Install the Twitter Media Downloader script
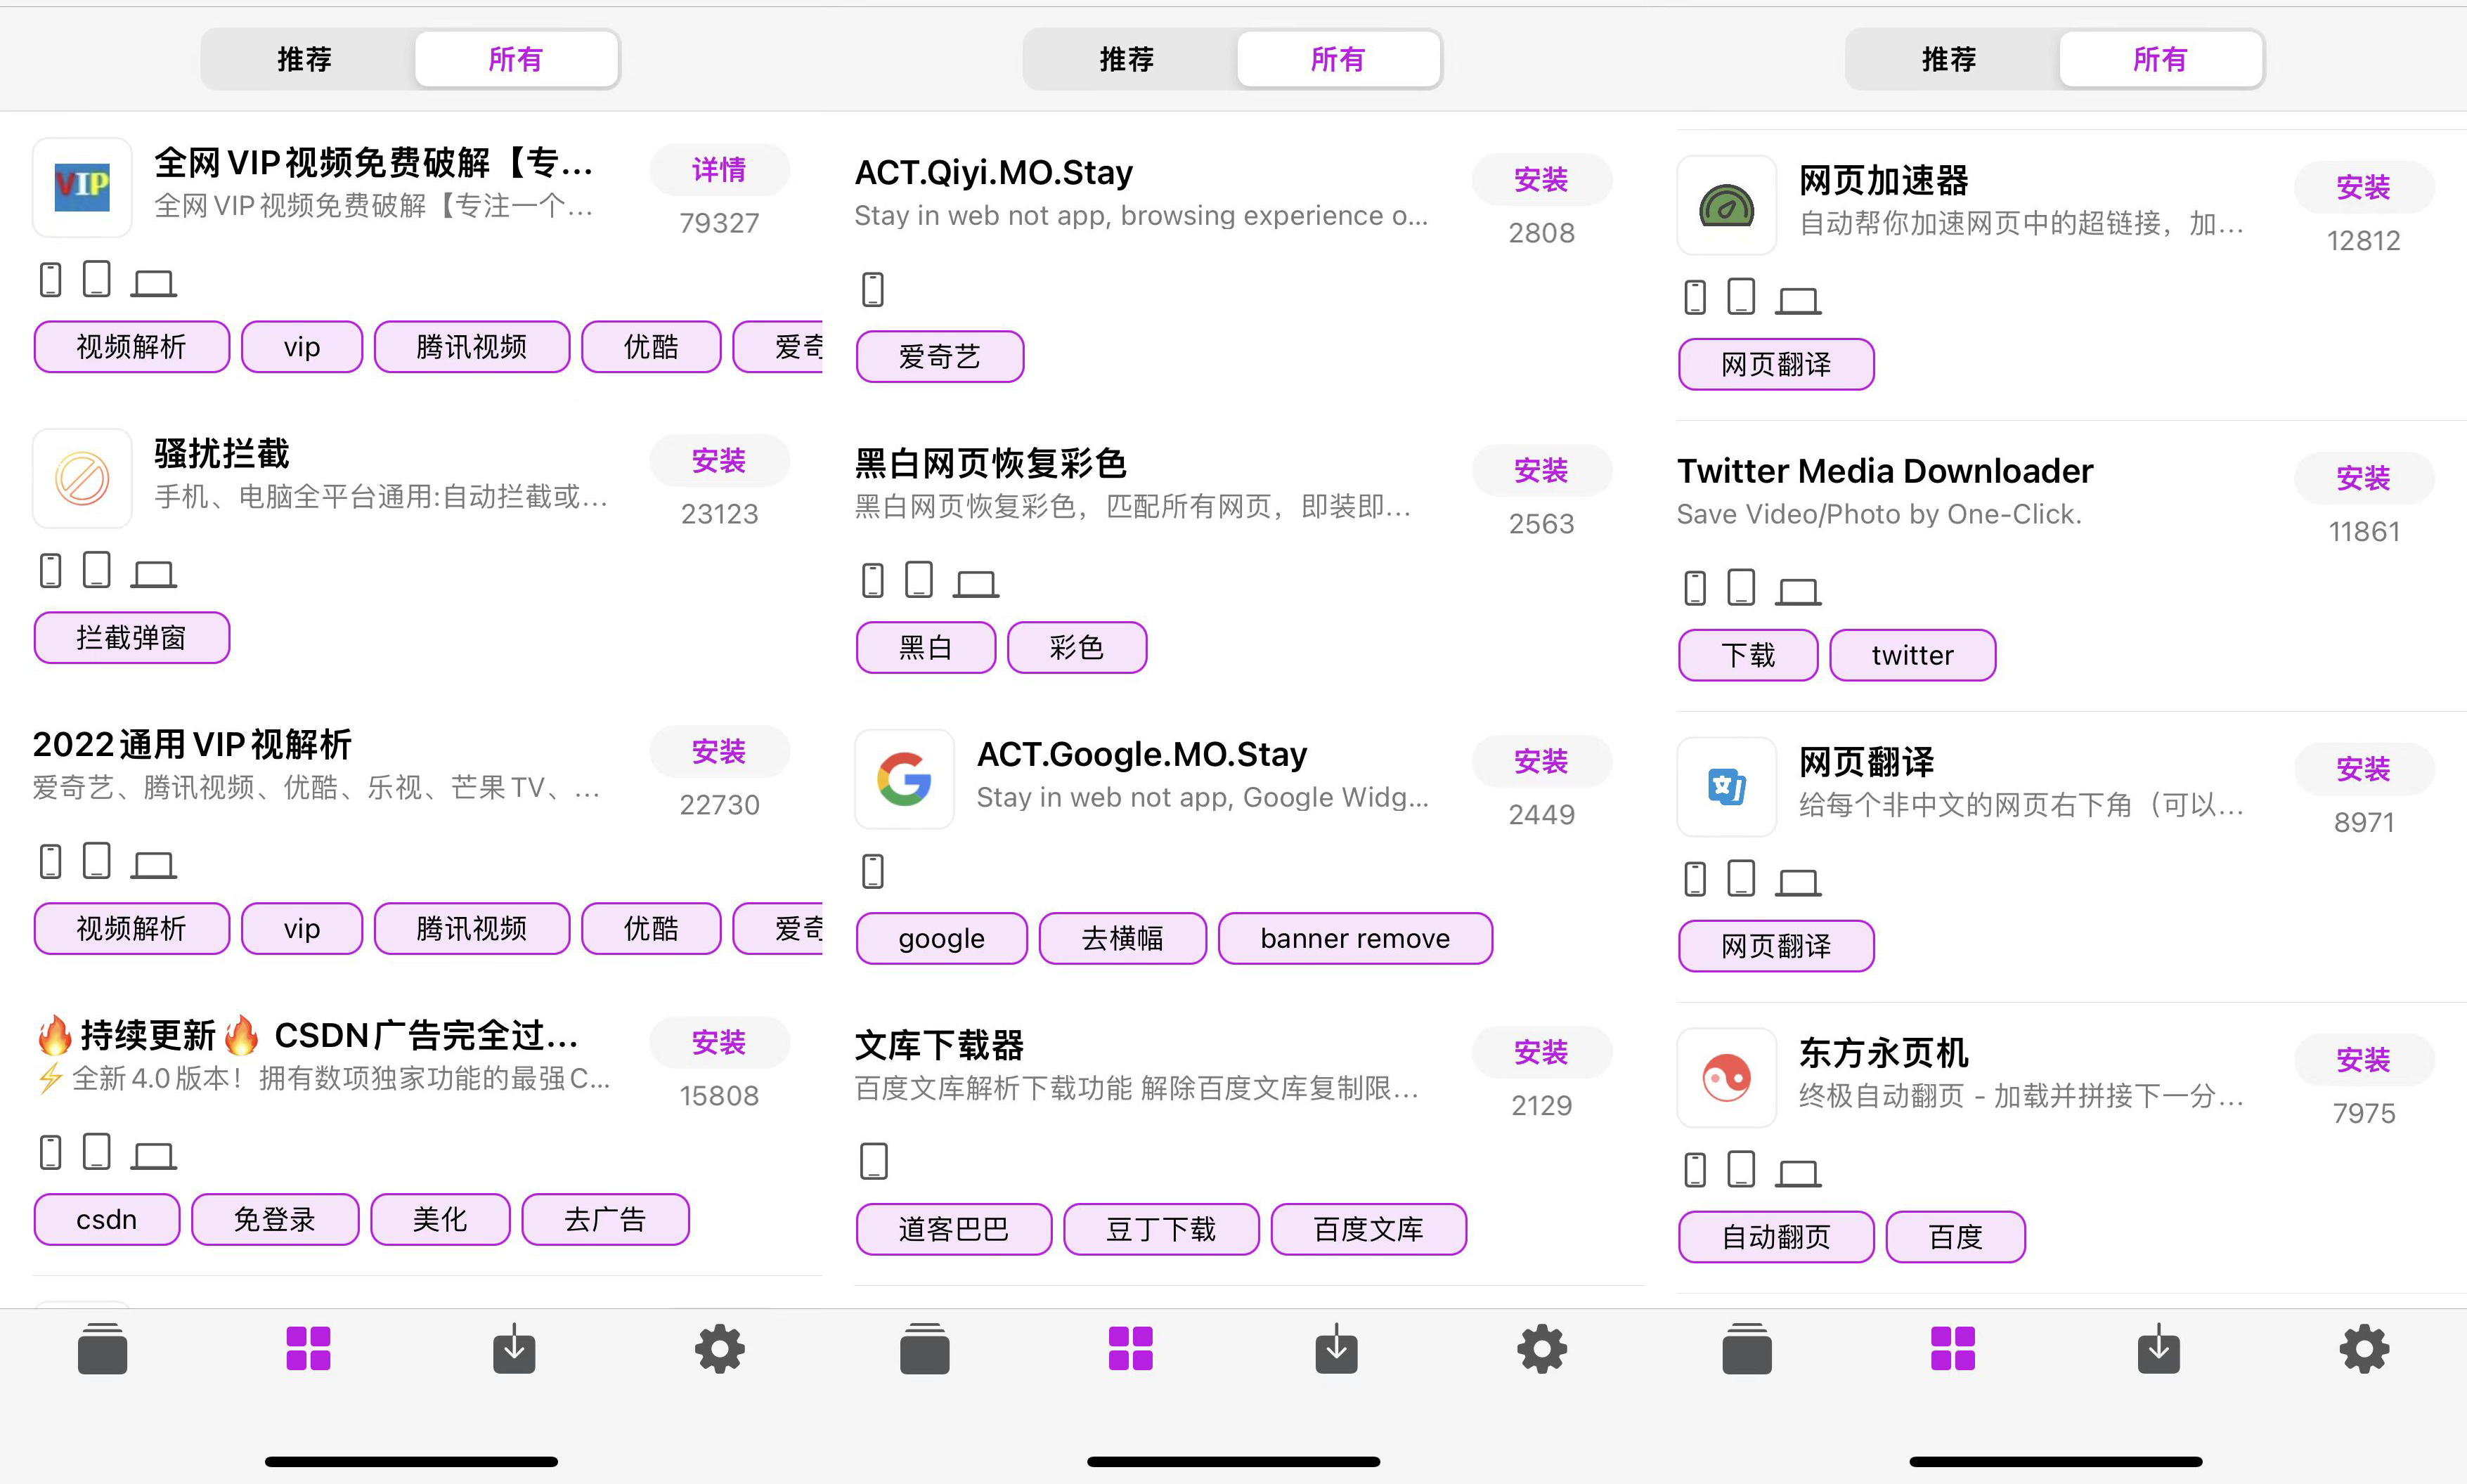 coord(2363,478)
